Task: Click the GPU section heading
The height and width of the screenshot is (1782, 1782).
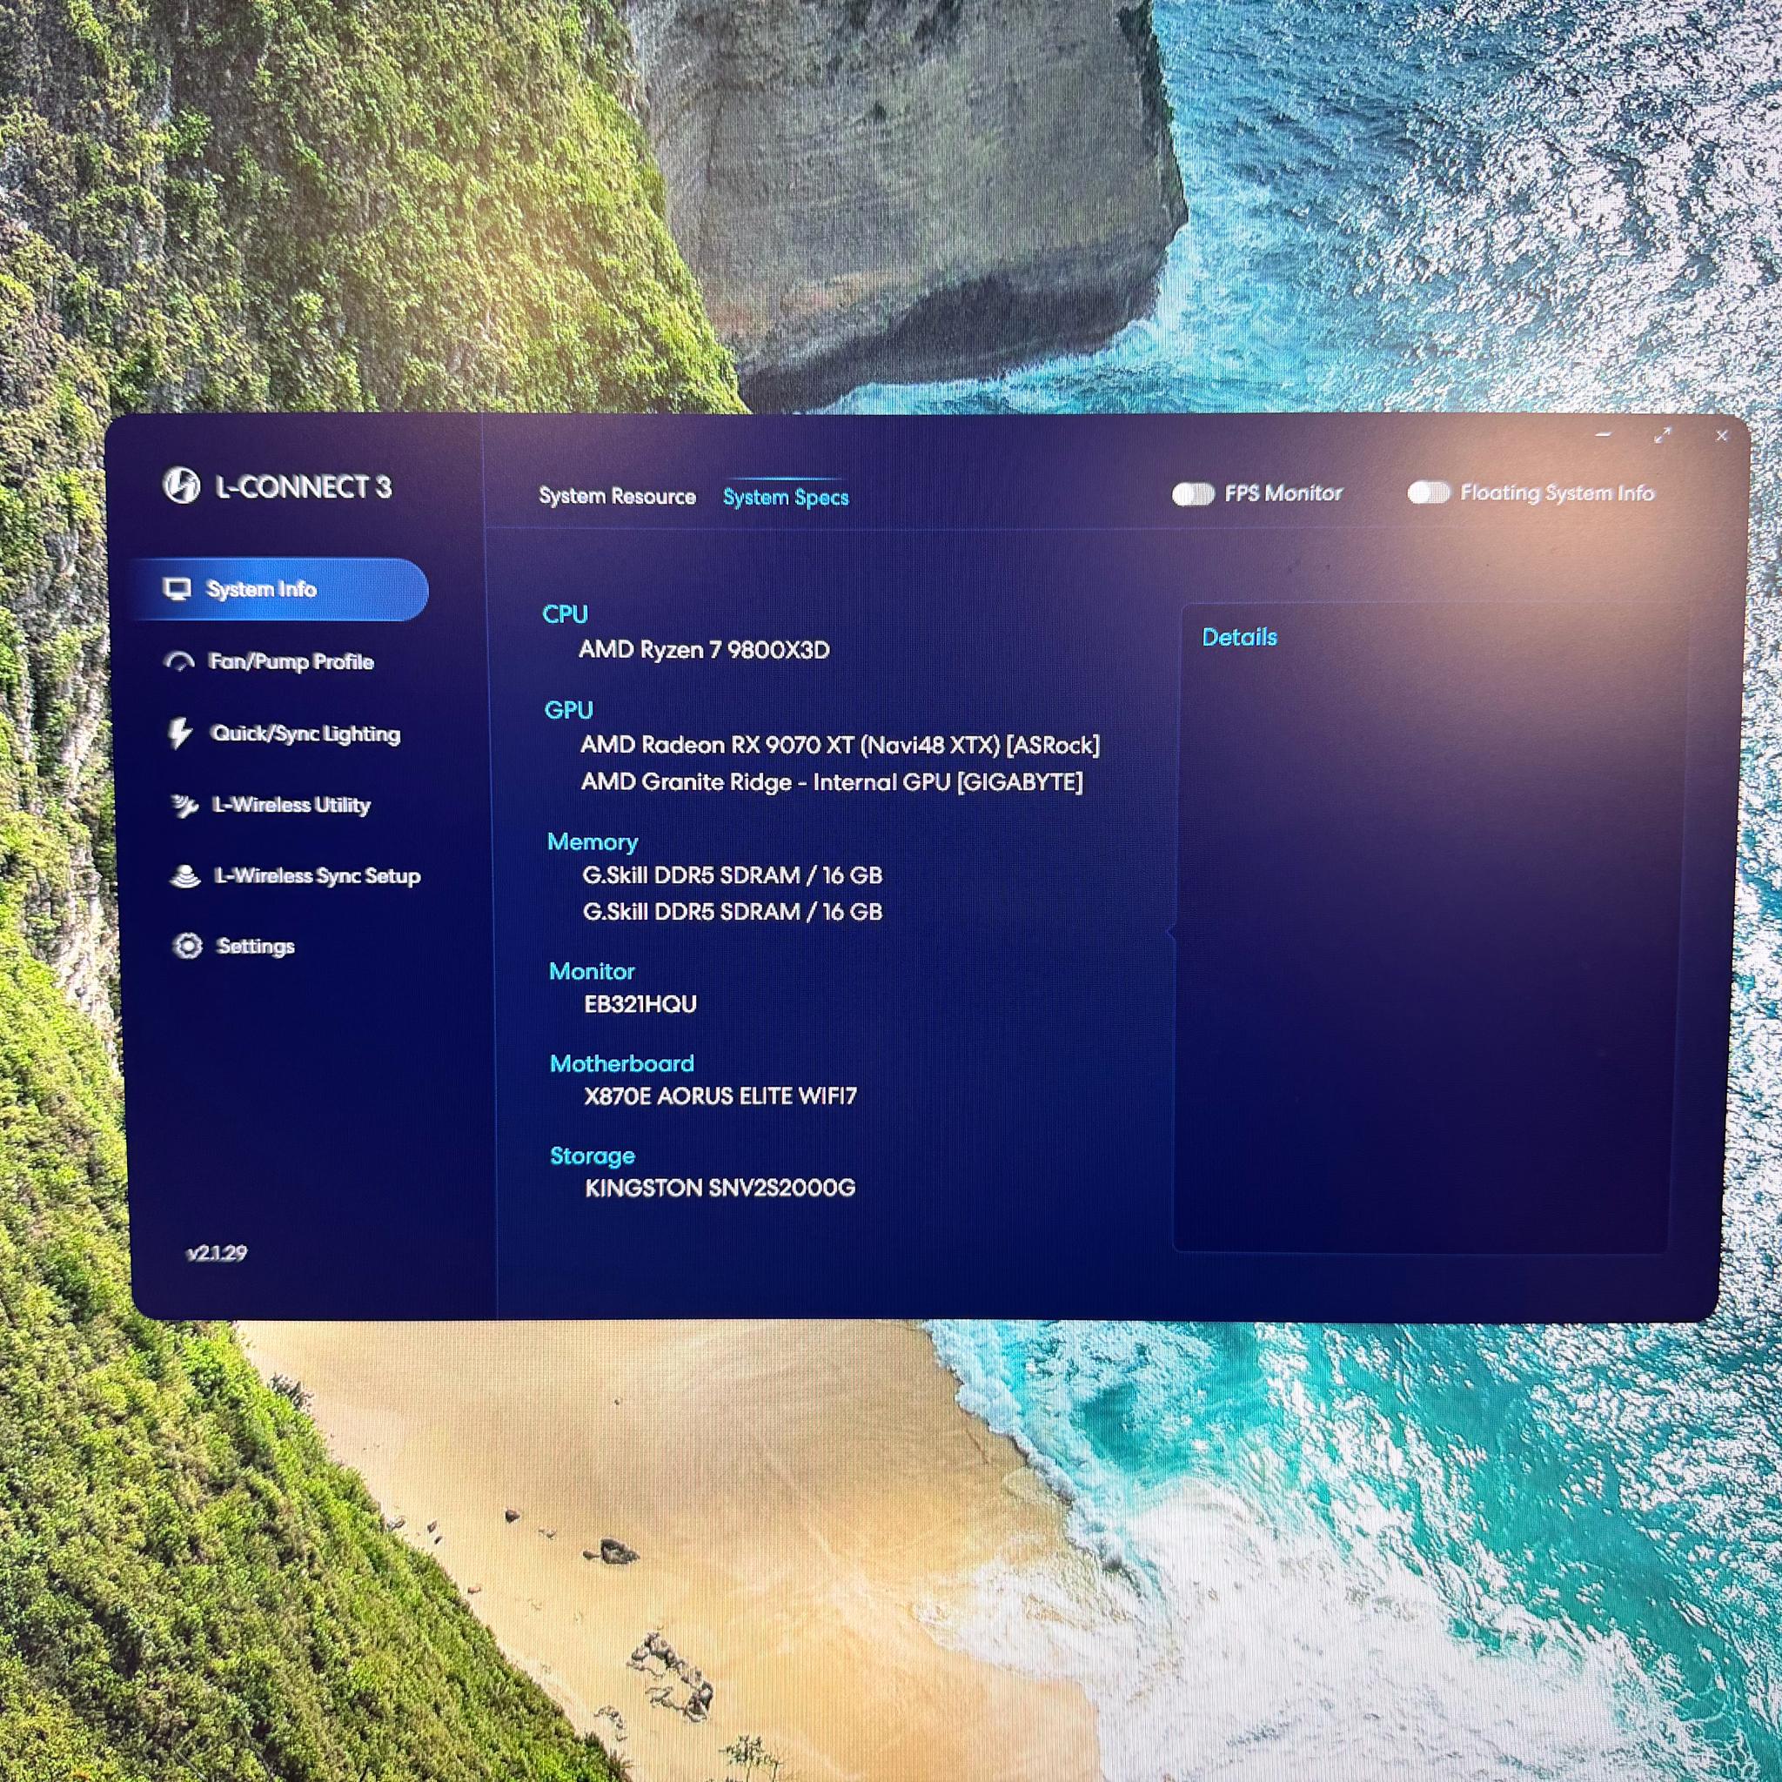Action: point(568,710)
